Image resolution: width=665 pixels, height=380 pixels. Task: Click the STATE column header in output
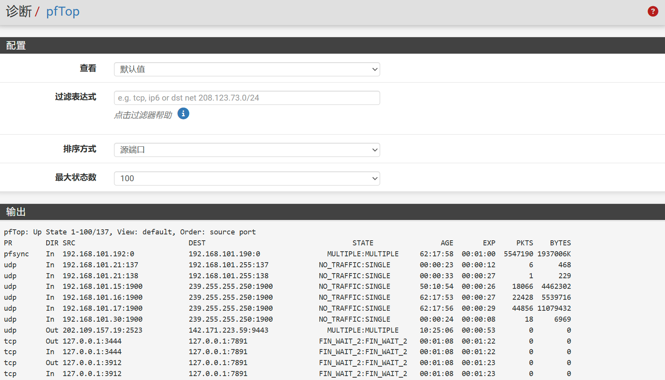point(362,243)
